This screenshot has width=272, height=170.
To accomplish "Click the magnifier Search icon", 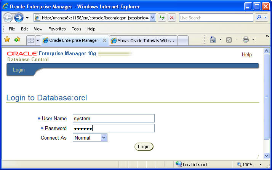I will tap(259, 17).
